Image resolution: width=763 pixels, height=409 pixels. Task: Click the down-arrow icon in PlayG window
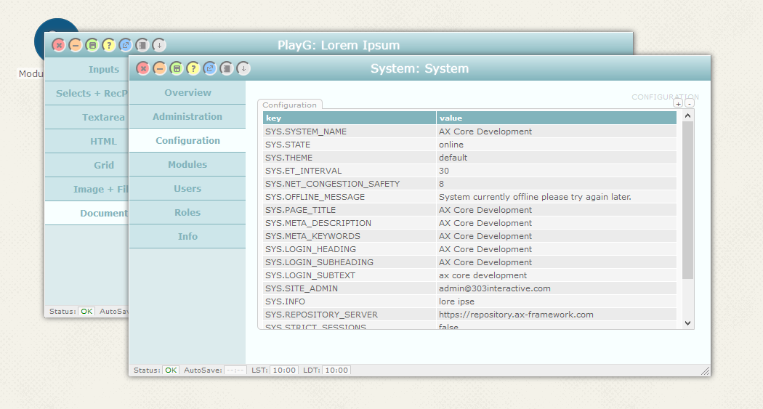pos(159,45)
